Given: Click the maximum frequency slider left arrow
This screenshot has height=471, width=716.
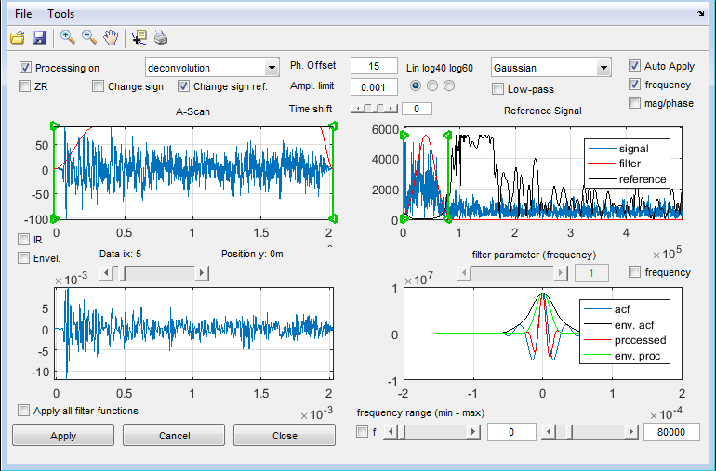Looking at the screenshot, I should tap(549, 432).
